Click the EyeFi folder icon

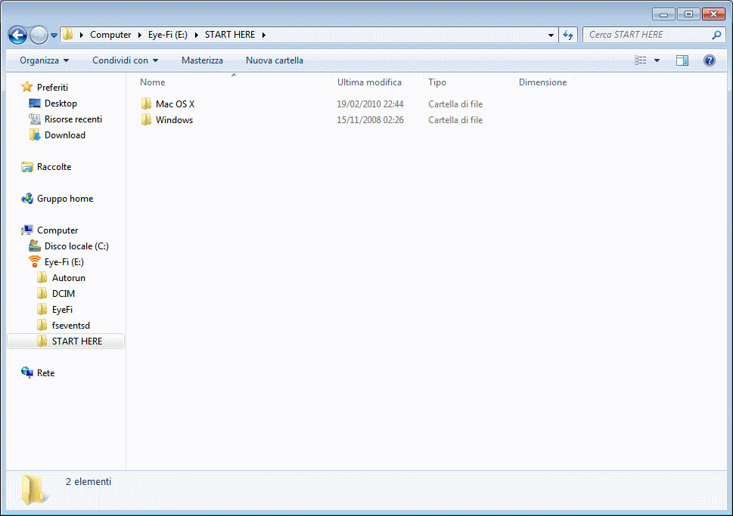(x=42, y=310)
